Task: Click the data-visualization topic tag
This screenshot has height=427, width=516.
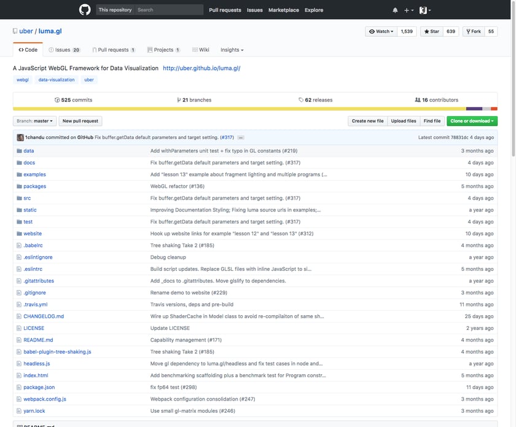Action: (57, 80)
